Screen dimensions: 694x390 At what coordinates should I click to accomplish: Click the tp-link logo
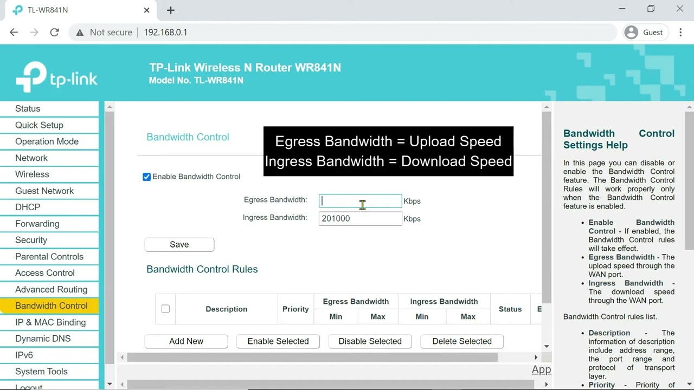[56, 77]
